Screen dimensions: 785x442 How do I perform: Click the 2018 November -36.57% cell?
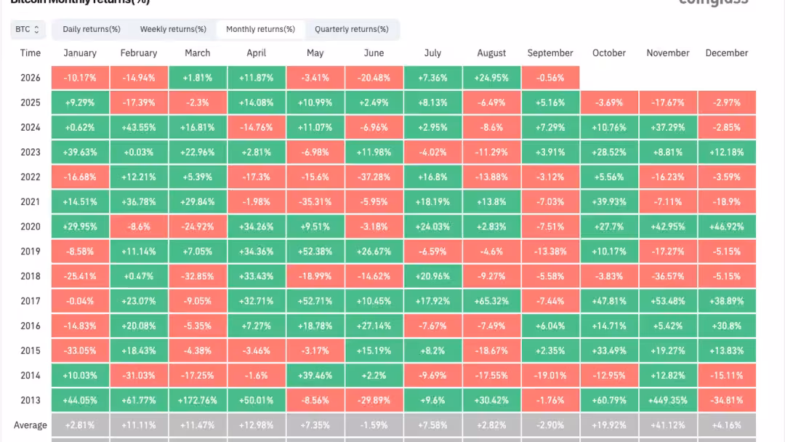pyautogui.click(x=668, y=276)
